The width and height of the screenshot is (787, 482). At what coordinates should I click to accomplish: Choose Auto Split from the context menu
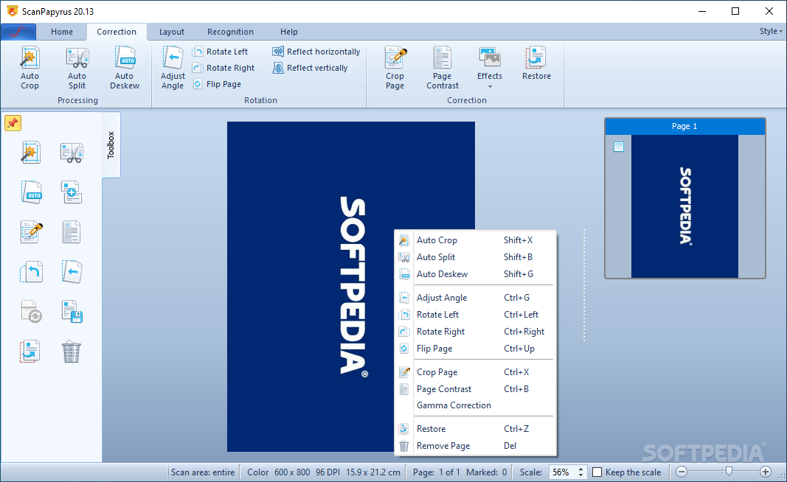point(475,257)
